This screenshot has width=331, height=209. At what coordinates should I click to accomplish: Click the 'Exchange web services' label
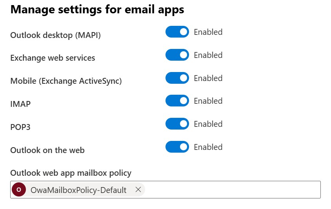[53, 58]
